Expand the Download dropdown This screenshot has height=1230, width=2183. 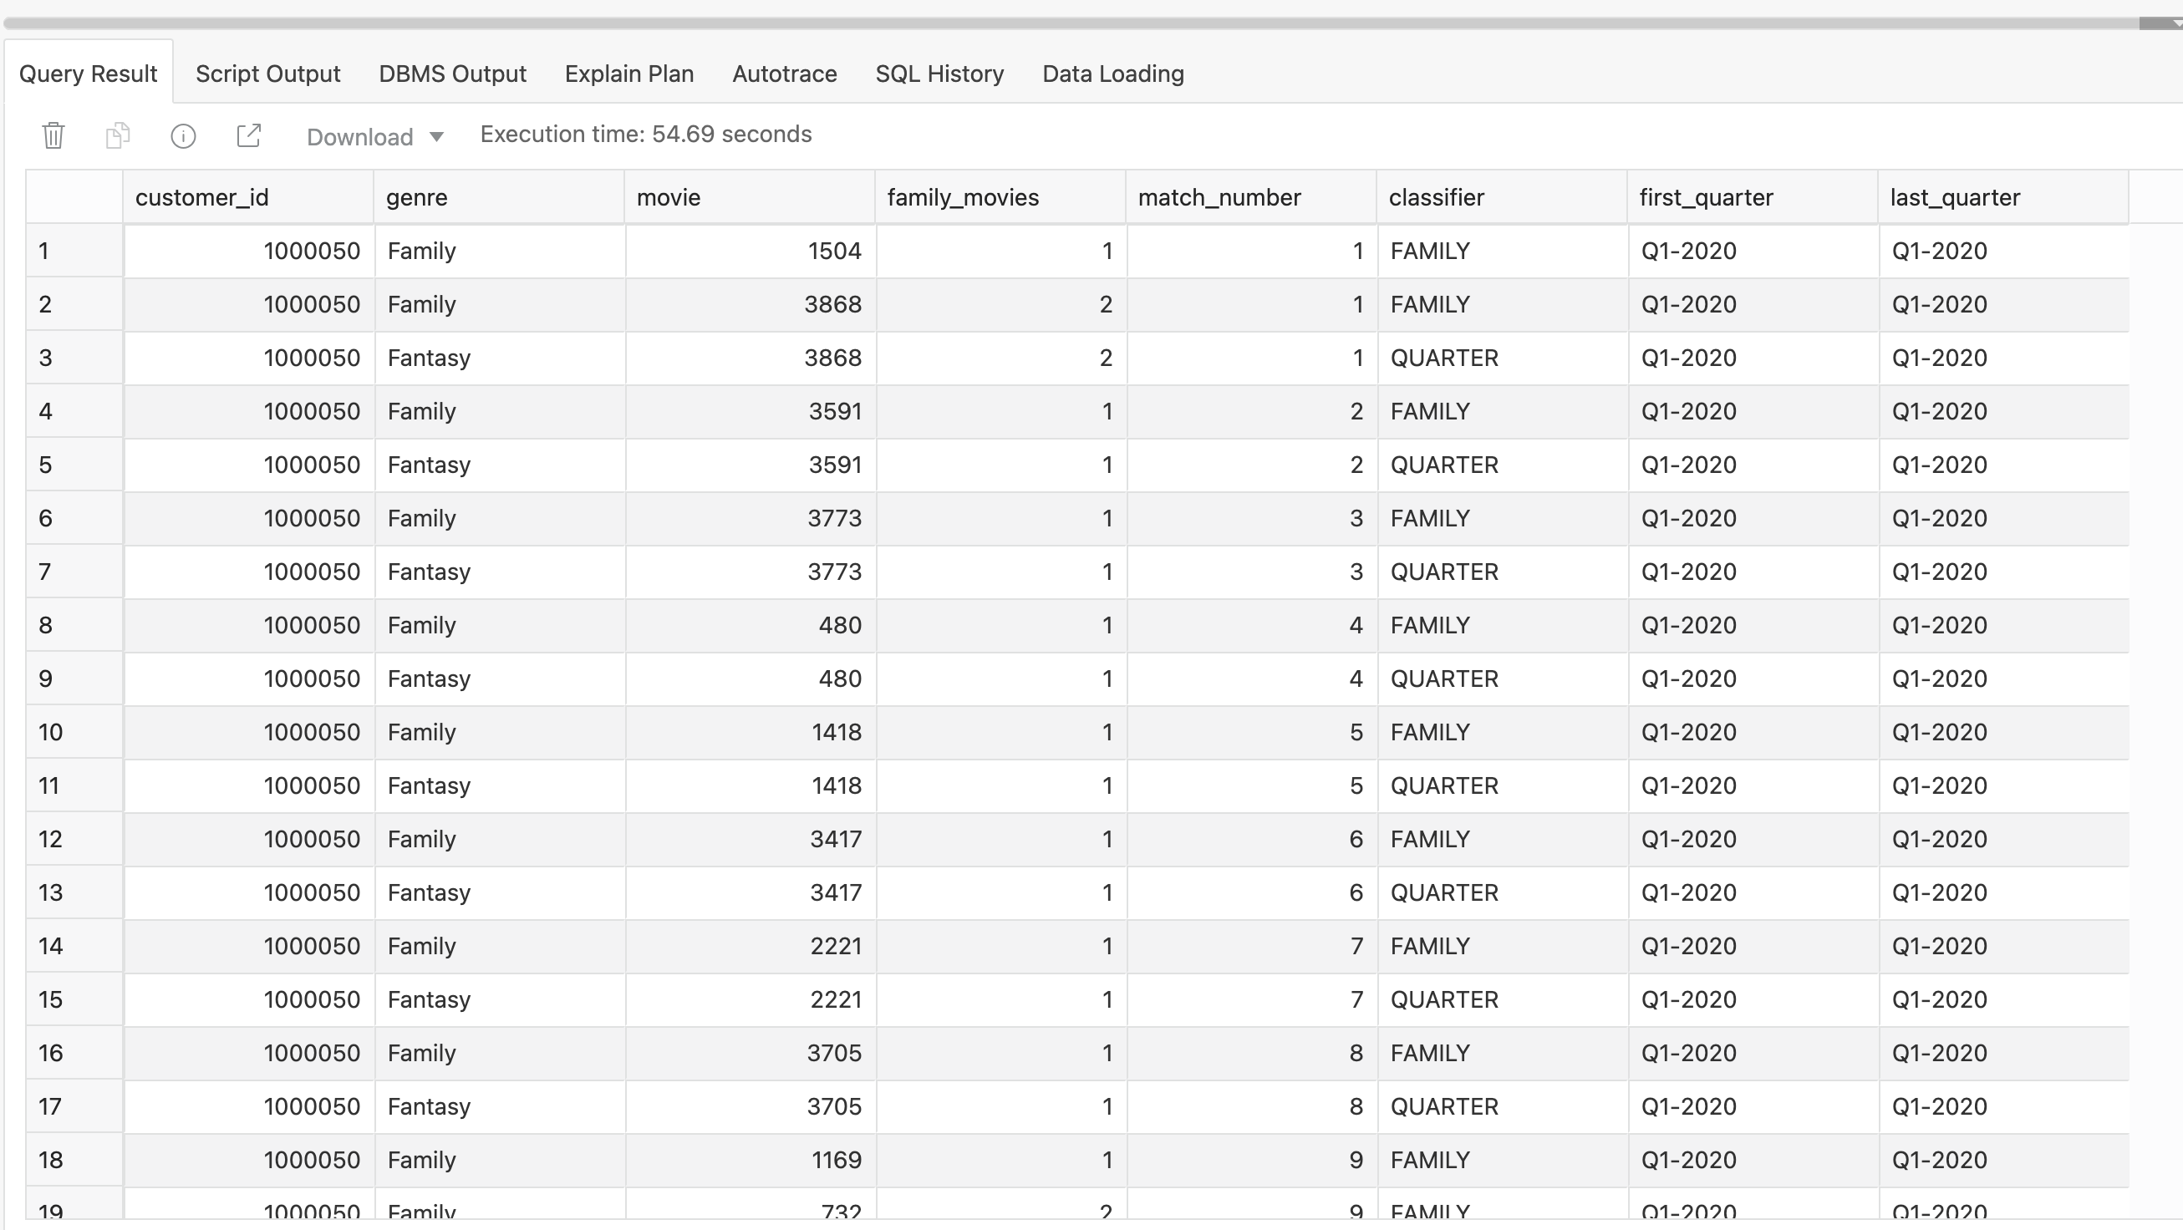click(x=374, y=136)
